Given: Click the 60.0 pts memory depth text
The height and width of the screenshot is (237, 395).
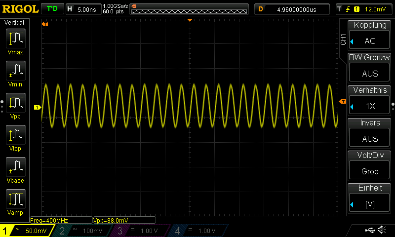Looking at the screenshot, I should click(x=113, y=11).
